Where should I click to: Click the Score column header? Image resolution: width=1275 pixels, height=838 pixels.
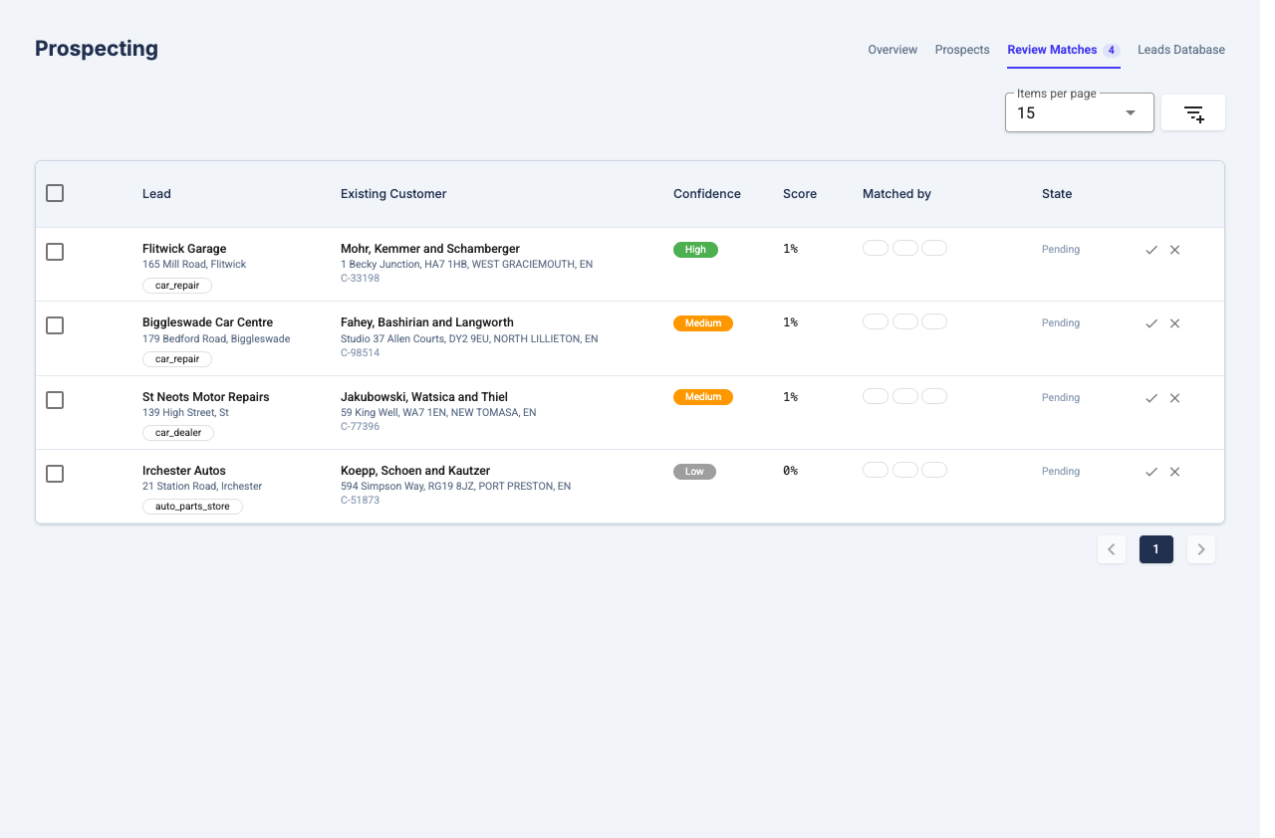[800, 194]
